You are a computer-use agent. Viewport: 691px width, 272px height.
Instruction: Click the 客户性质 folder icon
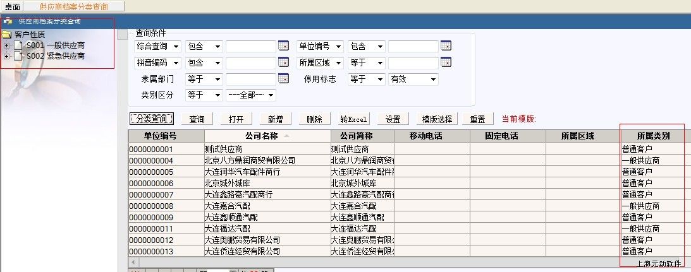point(7,35)
